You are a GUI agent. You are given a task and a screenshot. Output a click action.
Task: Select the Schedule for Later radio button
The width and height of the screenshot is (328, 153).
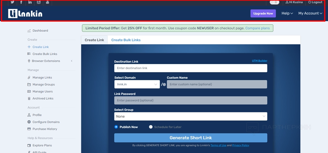click(x=151, y=127)
